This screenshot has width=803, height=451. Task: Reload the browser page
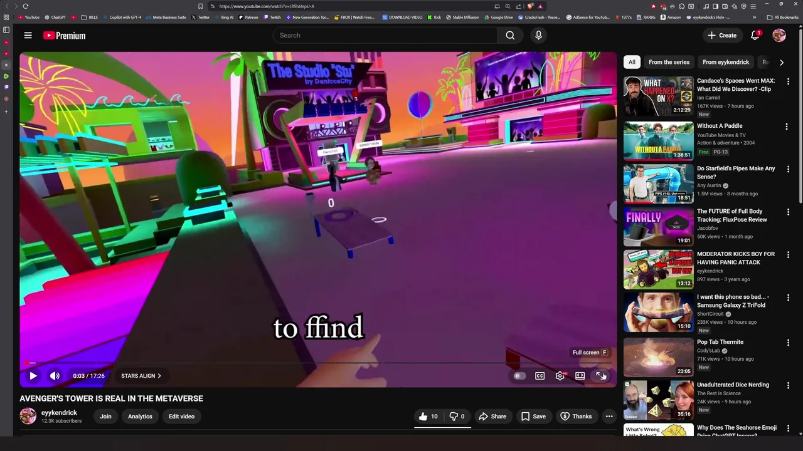(x=25, y=6)
